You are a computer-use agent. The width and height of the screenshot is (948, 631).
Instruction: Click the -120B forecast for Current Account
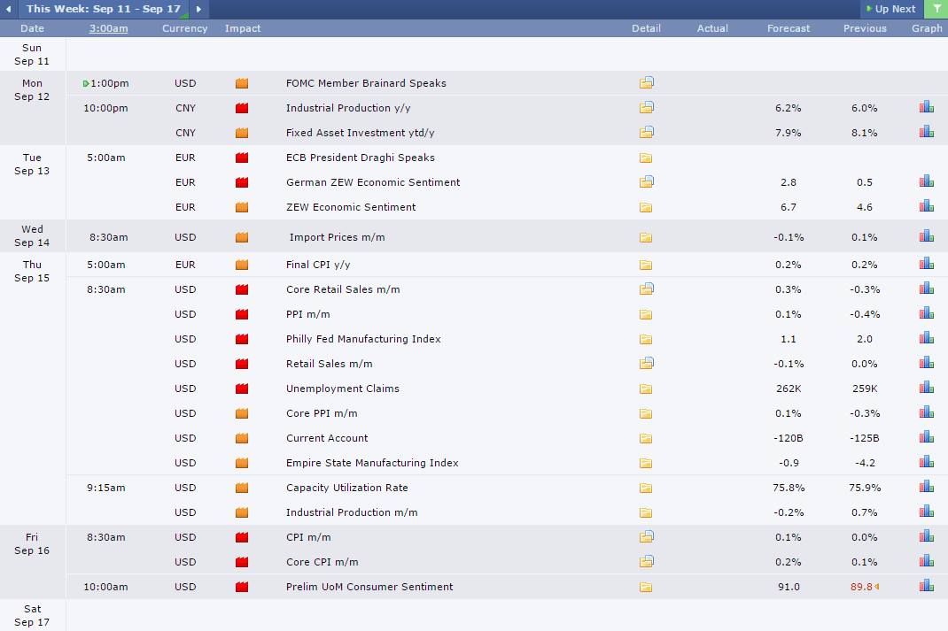(x=789, y=438)
